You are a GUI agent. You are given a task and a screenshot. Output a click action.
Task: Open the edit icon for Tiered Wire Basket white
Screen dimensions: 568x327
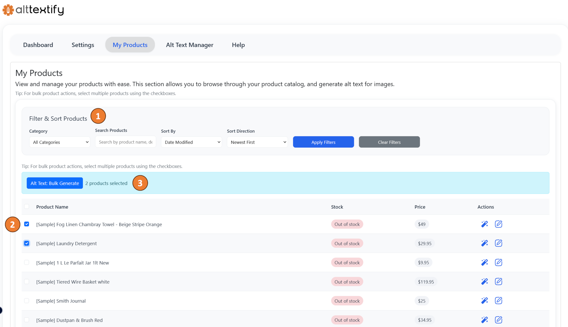(x=499, y=281)
